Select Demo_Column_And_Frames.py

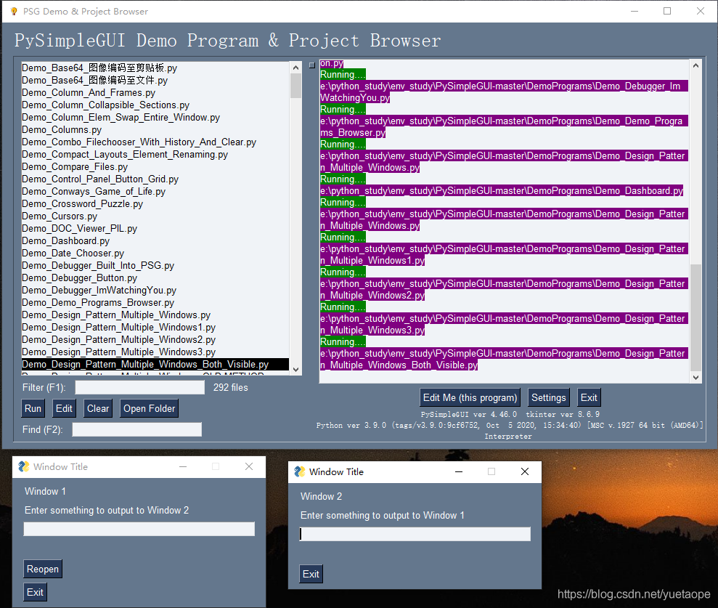[155, 92]
